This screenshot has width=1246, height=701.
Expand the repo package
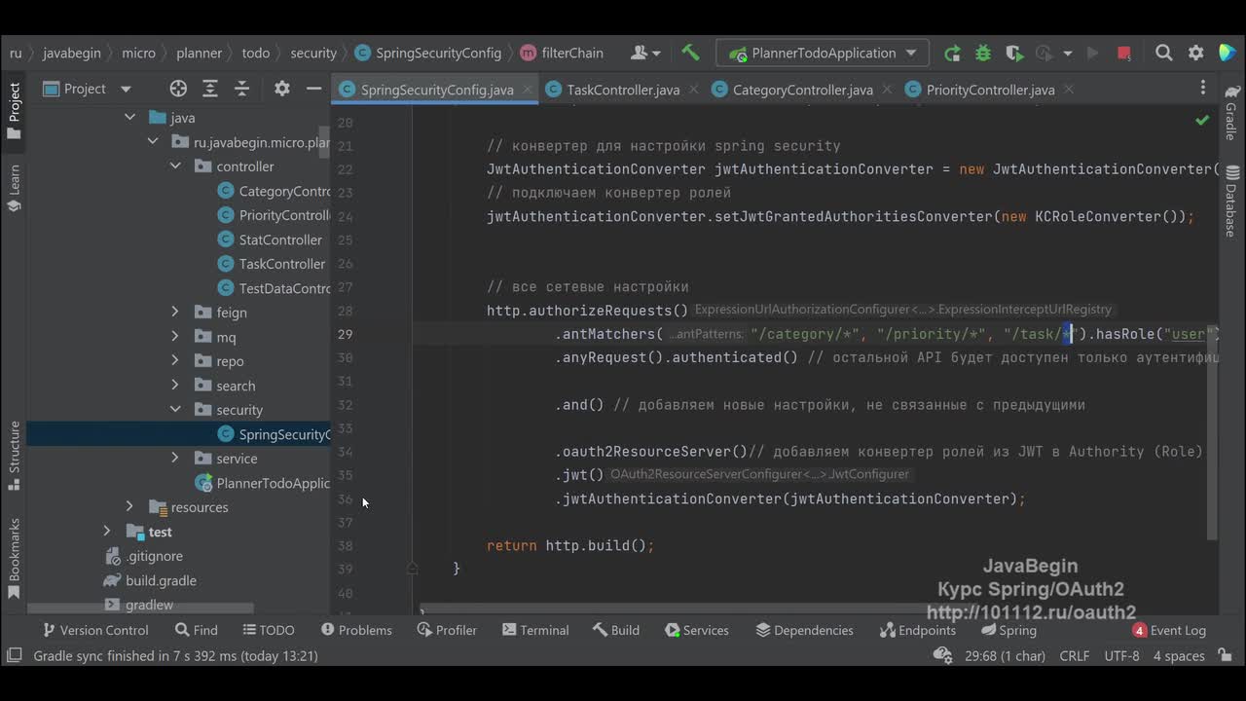(x=175, y=361)
